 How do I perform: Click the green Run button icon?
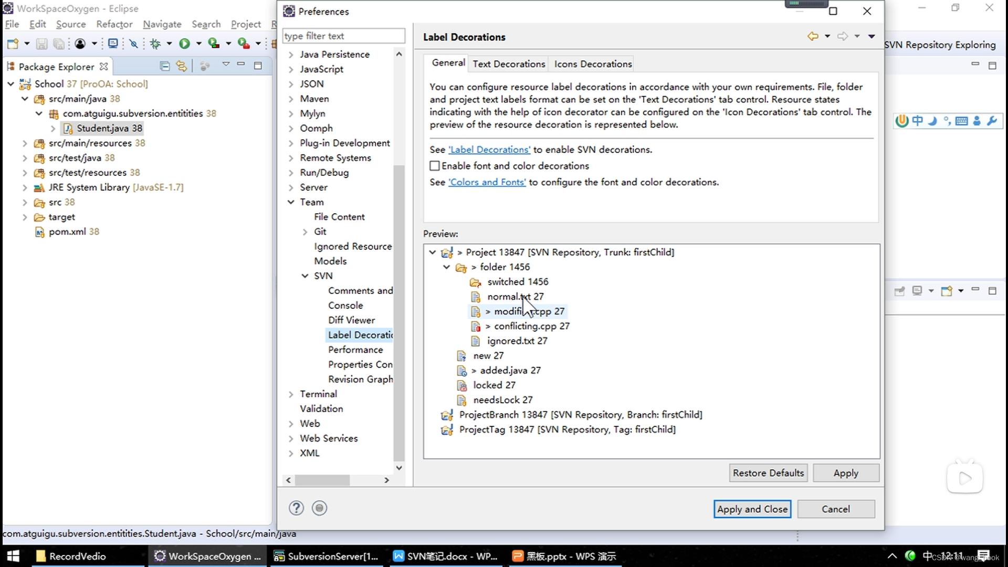(x=184, y=44)
